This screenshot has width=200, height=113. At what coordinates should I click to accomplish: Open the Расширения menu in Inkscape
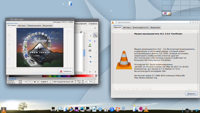point(81,24)
